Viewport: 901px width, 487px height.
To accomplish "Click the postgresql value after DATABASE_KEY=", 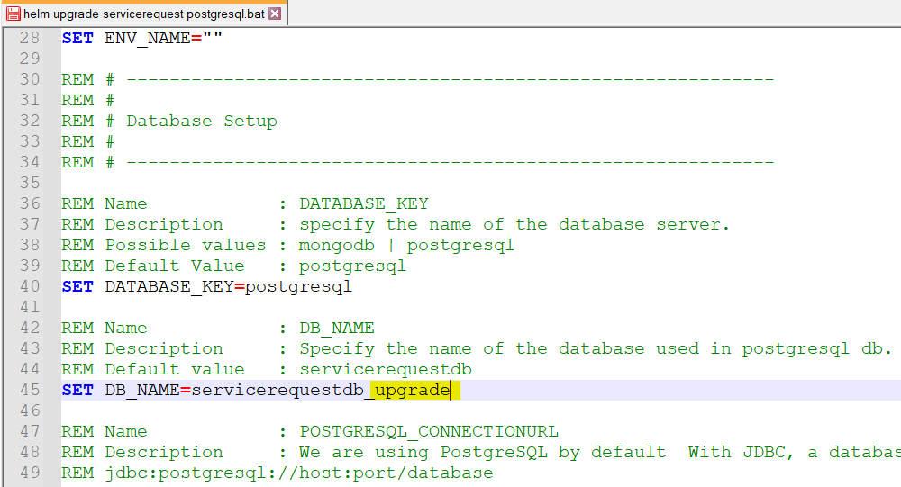I will (298, 286).
